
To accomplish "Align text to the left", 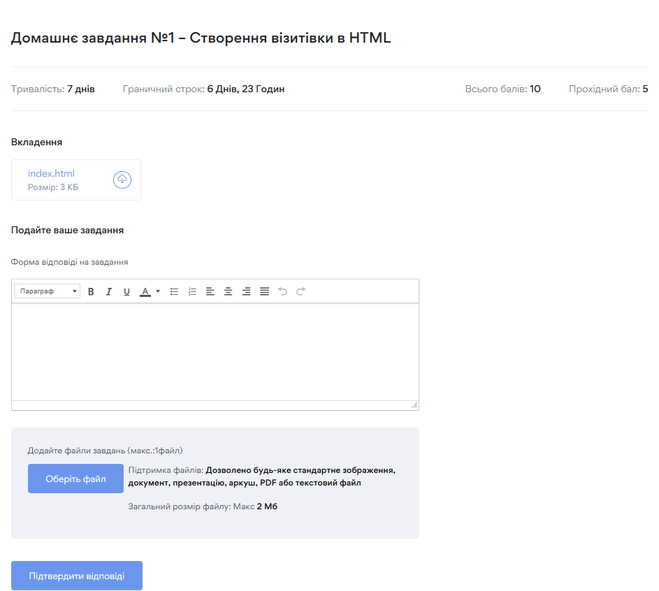I will pyautogui.click(x=210, y=291).
